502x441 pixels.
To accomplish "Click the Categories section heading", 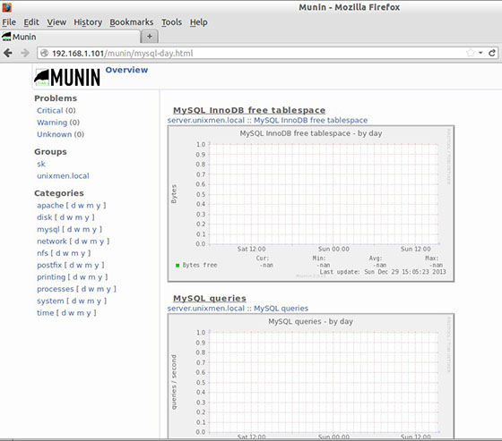I will pyautogui.click(x=59, y=193).
